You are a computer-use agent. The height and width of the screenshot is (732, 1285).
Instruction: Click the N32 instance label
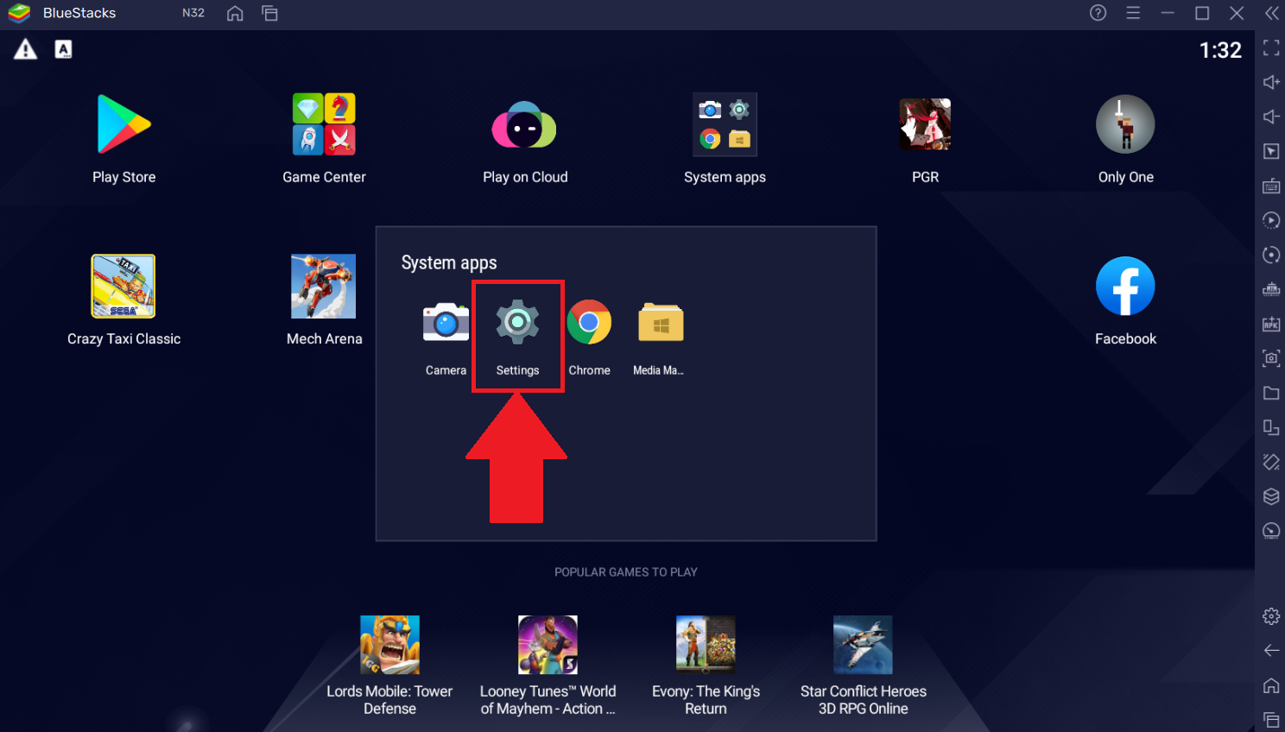point(193,13)
